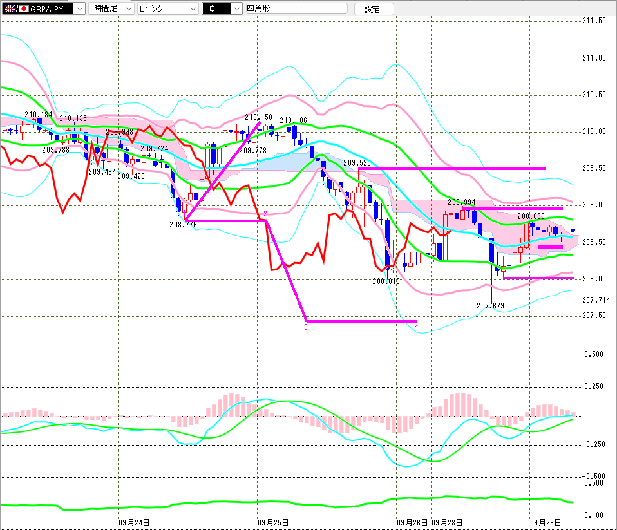617x530 pixels.
Task: Click the 211.50 price axis value
Action: (594, 21)
